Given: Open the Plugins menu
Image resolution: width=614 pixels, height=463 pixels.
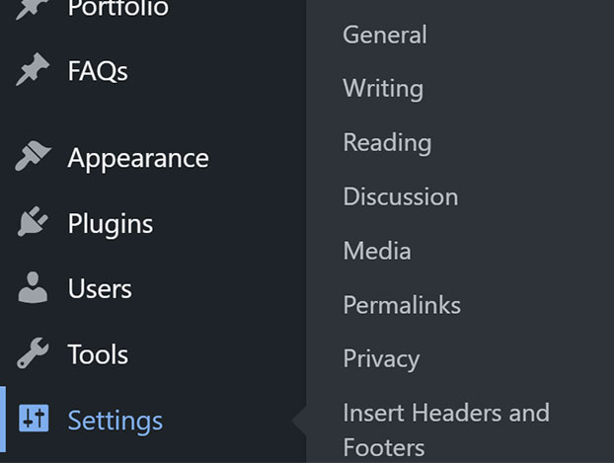Looking at the screenshot, I should pos(111,224).
